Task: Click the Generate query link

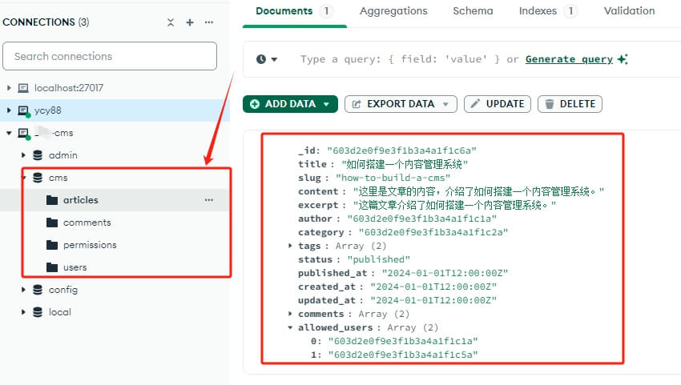Action: tap(569, 59)
